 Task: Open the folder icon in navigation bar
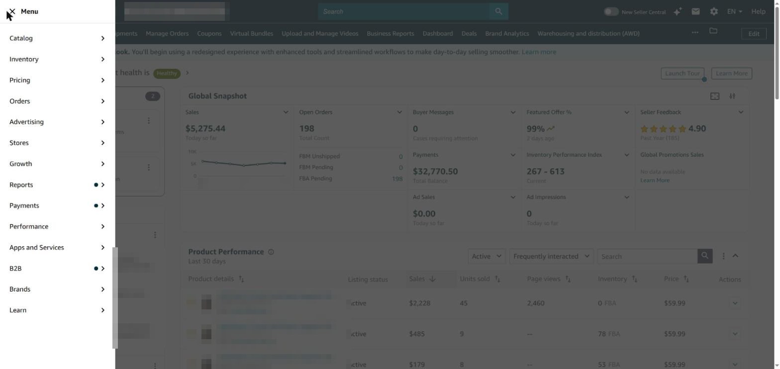click(713, 31)
